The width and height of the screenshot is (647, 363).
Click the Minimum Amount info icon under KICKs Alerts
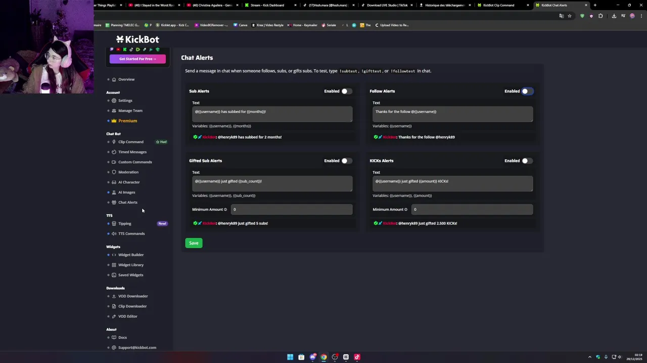click(406, 209)
